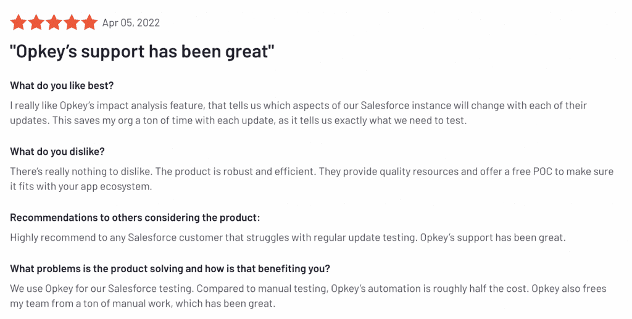The image size is (632, 319).
Task: Click "What problems is the product solving" heading
Action: pyautogui.click(x=170, y=268)
